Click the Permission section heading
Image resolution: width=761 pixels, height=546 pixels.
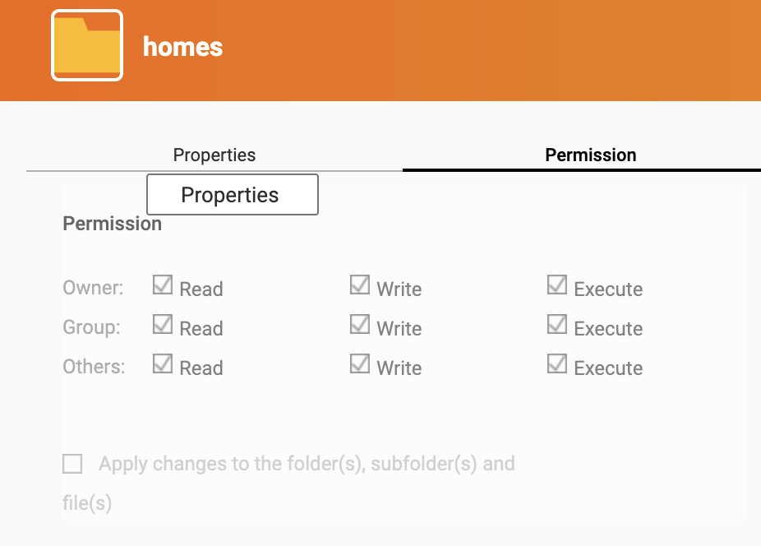coord(112,224)
